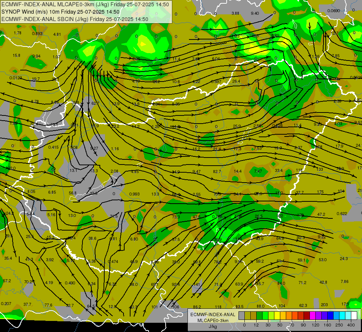Click the legend tick label 30
This screenshot has height=332, width=362.
[x=268, y=325]
